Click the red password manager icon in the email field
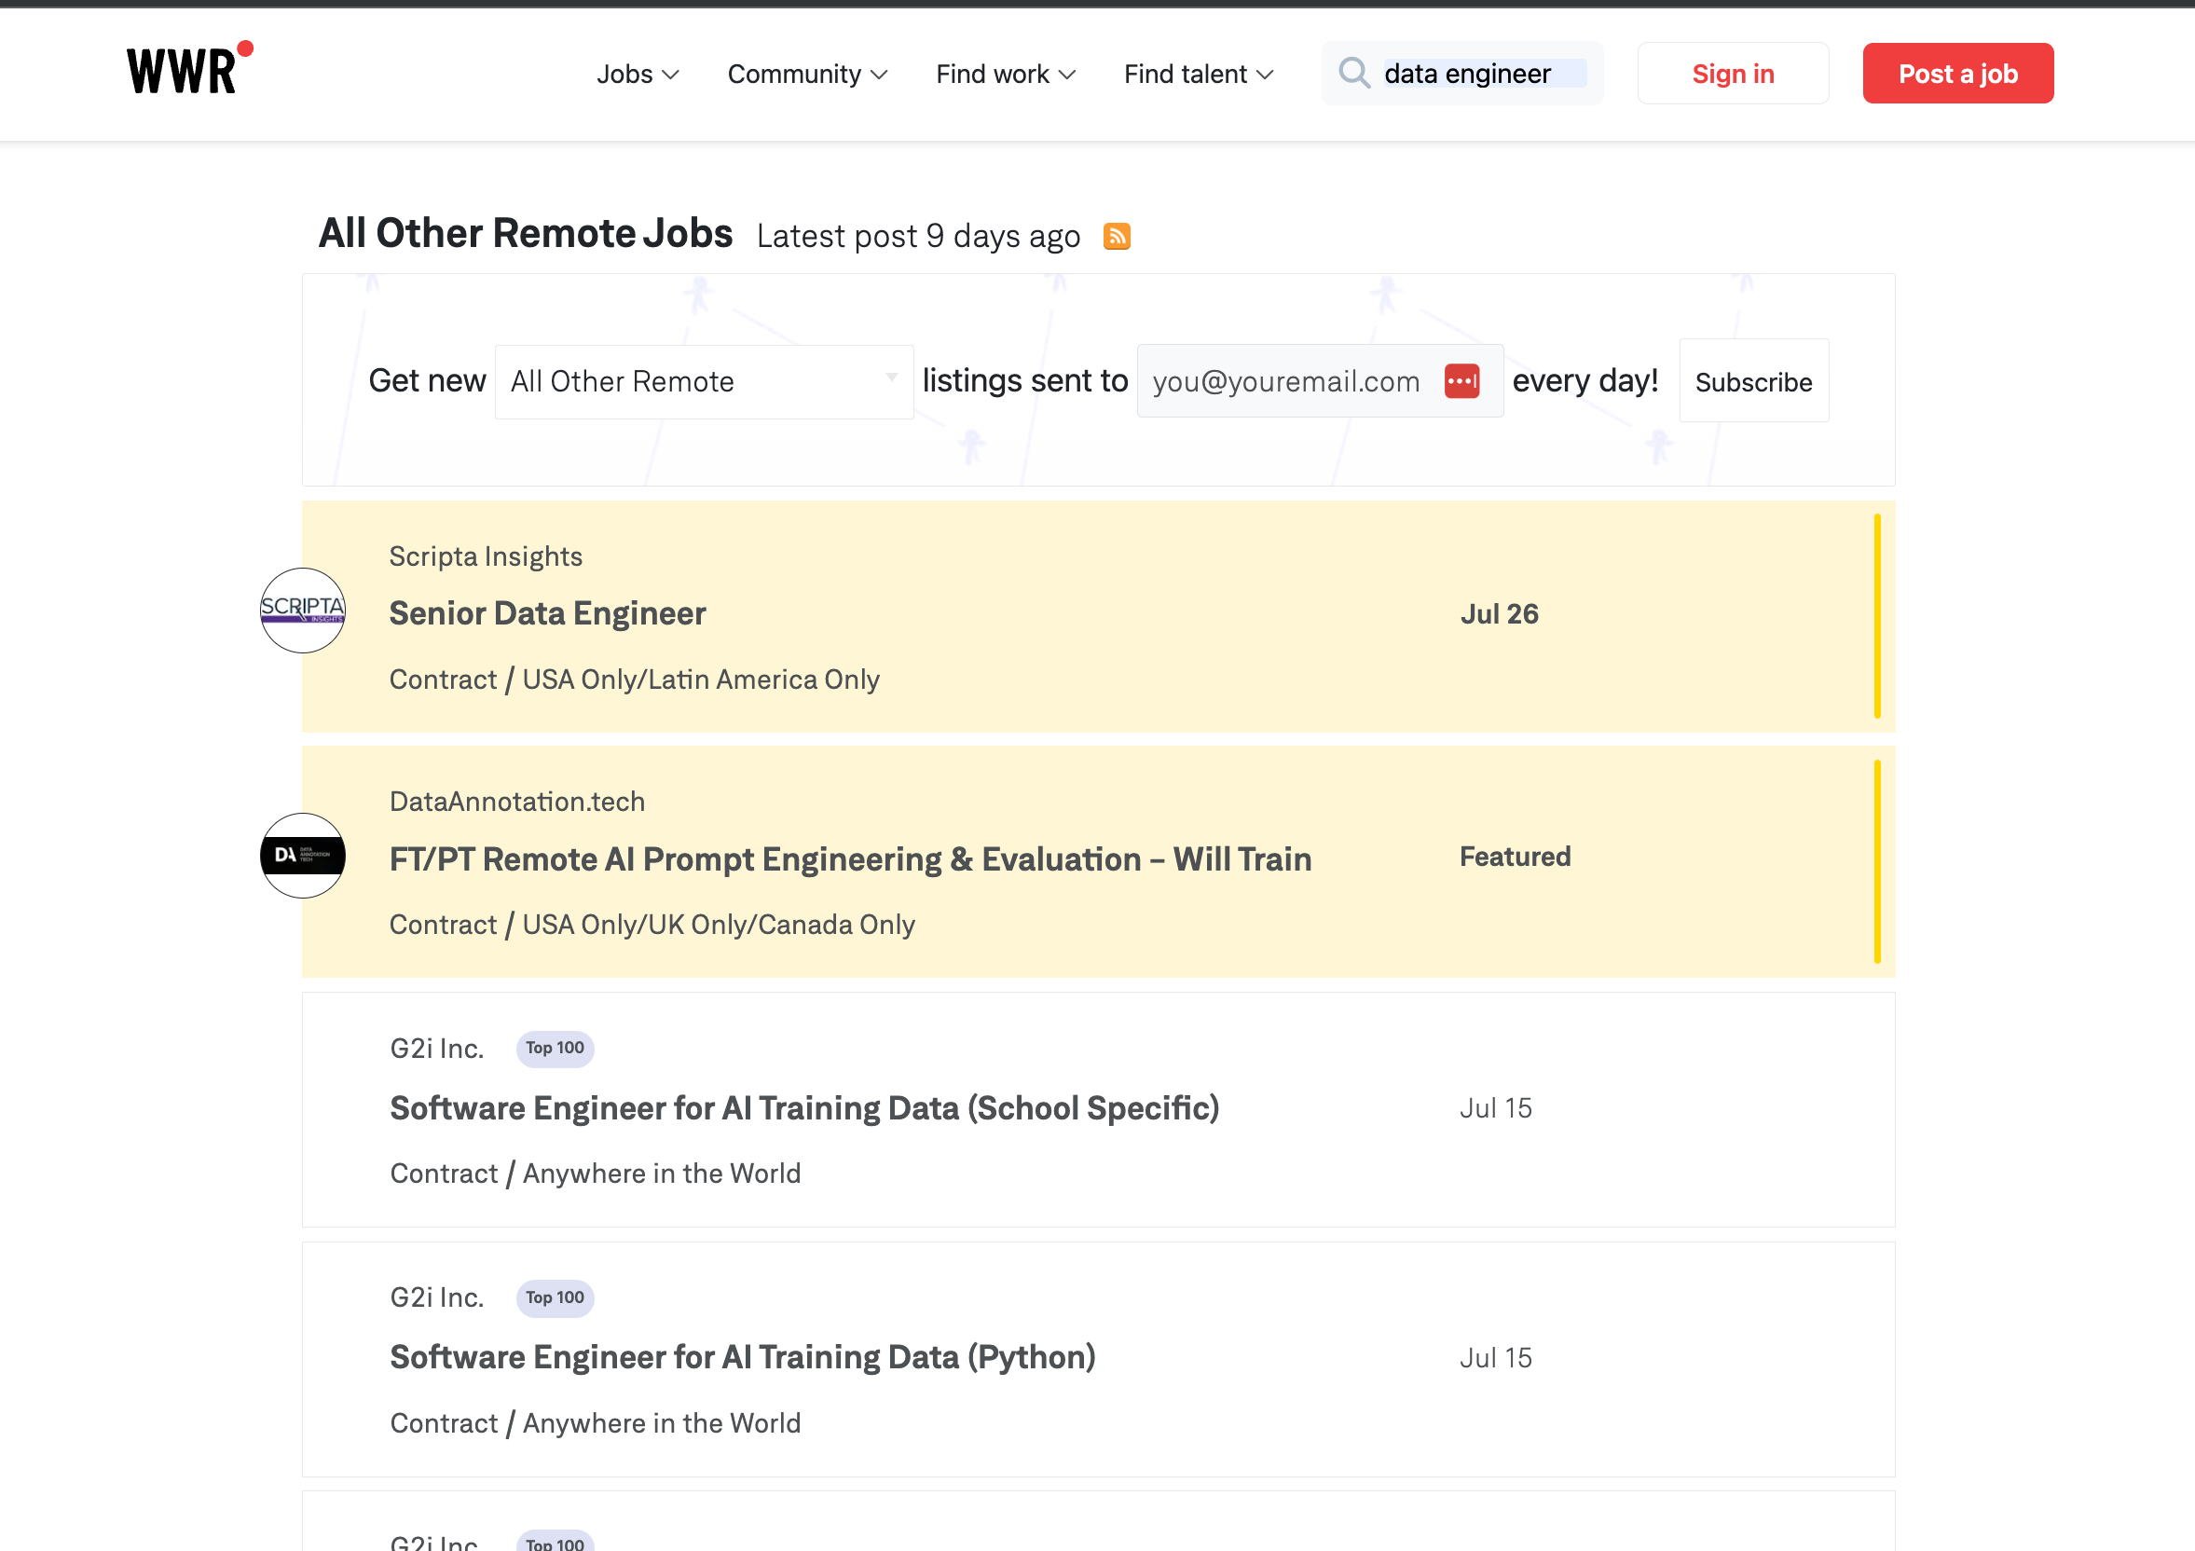The width and height of the screenshot is (2195, 1551). point(1461,381)
